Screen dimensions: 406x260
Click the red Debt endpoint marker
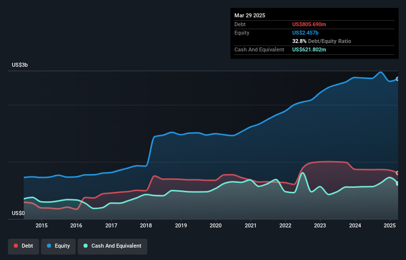coord(398,173)
